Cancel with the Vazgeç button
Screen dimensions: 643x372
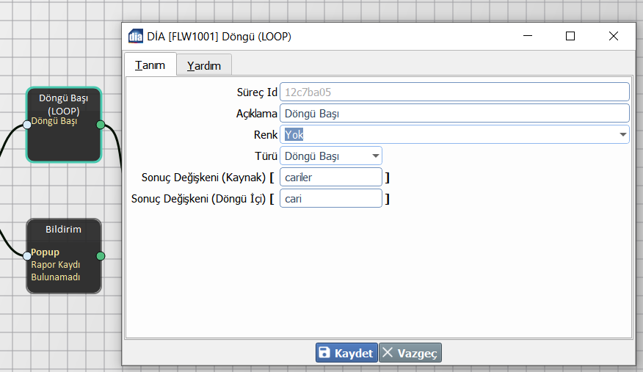click(x=410, y=353)
